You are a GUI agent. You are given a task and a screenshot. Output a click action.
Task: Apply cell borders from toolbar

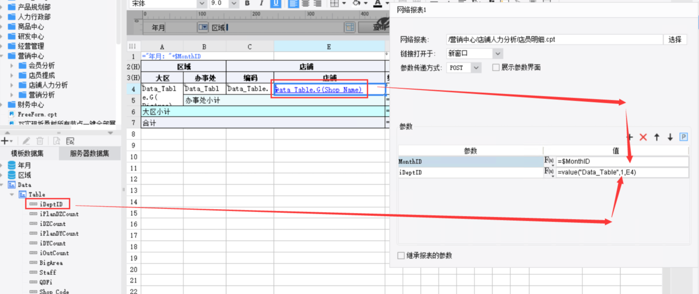click(334, 3)
